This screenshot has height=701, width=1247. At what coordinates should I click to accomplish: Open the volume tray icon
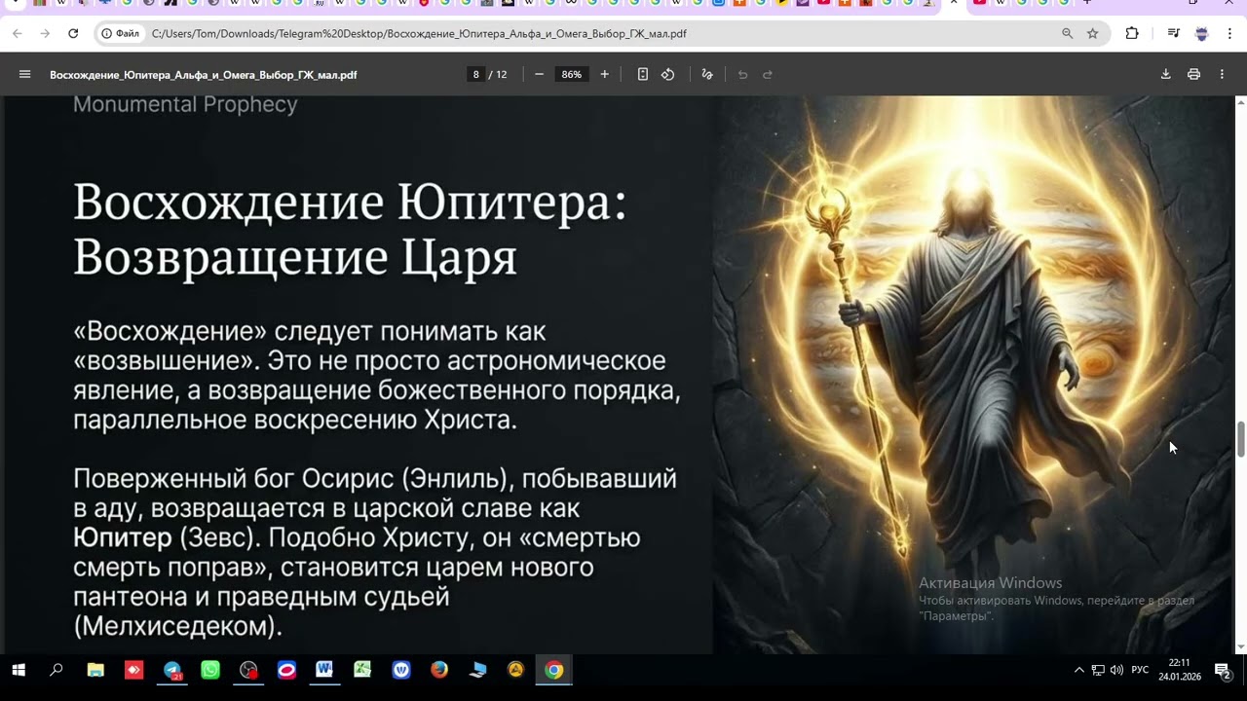tap(1116, 670)
